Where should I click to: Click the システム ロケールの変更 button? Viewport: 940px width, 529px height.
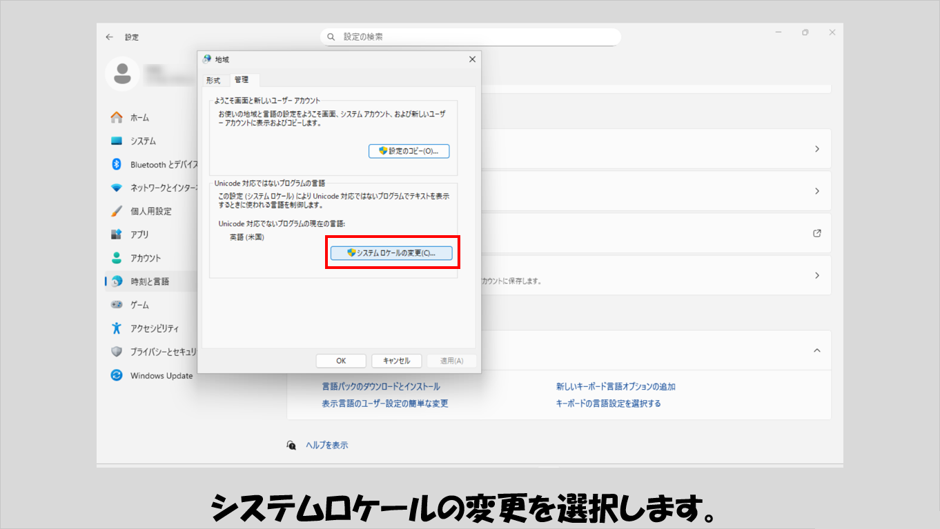point(391,253)
